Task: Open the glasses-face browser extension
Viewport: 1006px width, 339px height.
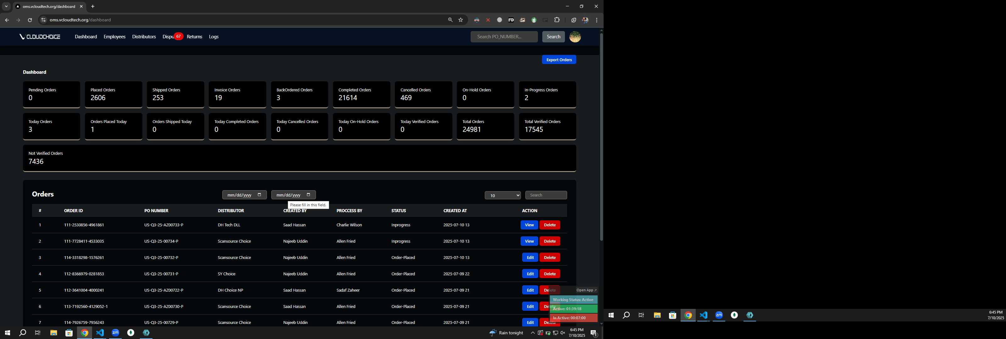Action: coord(477,20)
